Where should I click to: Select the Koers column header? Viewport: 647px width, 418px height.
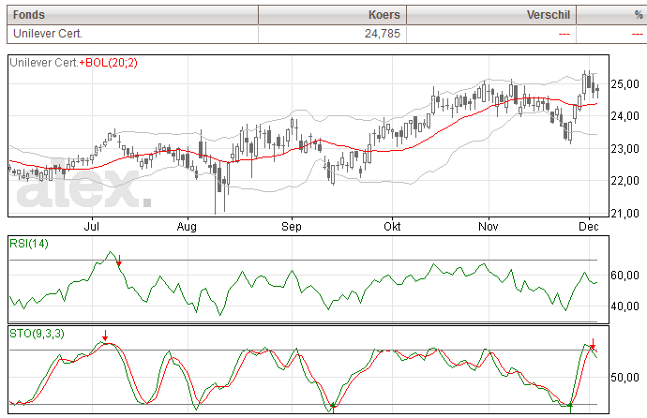pyautogui.click(x=332, y=15)
